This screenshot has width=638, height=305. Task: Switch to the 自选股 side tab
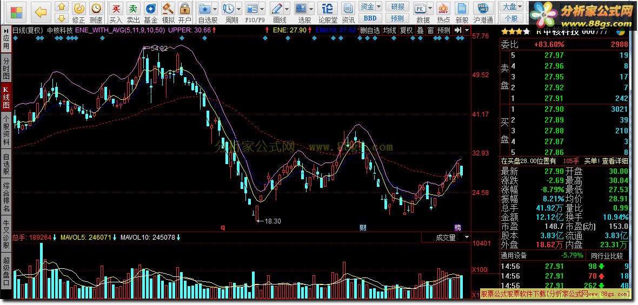point(6,163)
